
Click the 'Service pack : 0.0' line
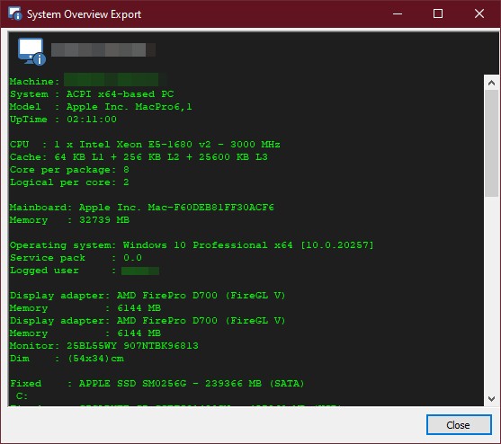[76, 258]
